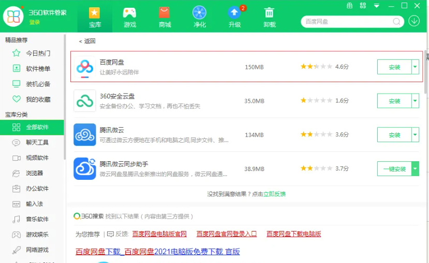Click the magnifier search icon
Image resolution: width=429 pixels, height=263 pixels.
coord(396,22)
